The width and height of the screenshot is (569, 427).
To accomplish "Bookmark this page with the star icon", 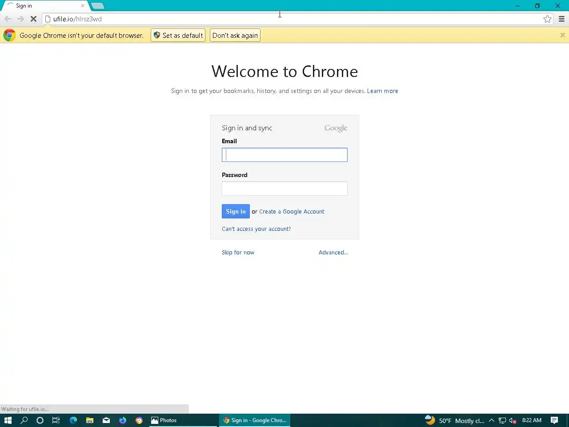I will pos(547,19).
